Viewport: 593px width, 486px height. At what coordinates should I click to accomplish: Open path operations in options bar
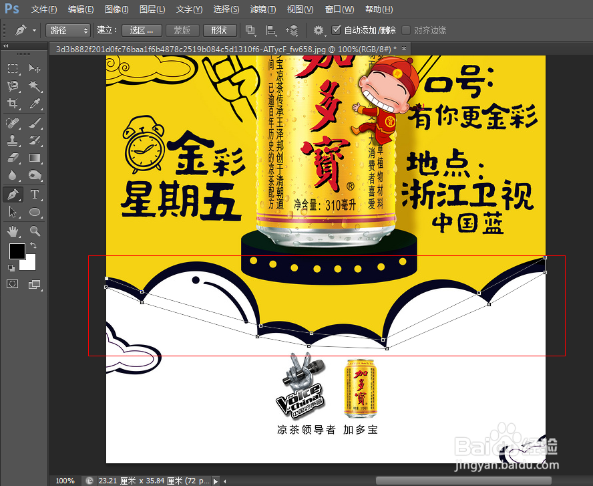tap(250, 30)
